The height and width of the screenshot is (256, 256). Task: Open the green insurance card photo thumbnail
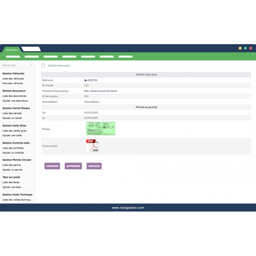point(100,128)
